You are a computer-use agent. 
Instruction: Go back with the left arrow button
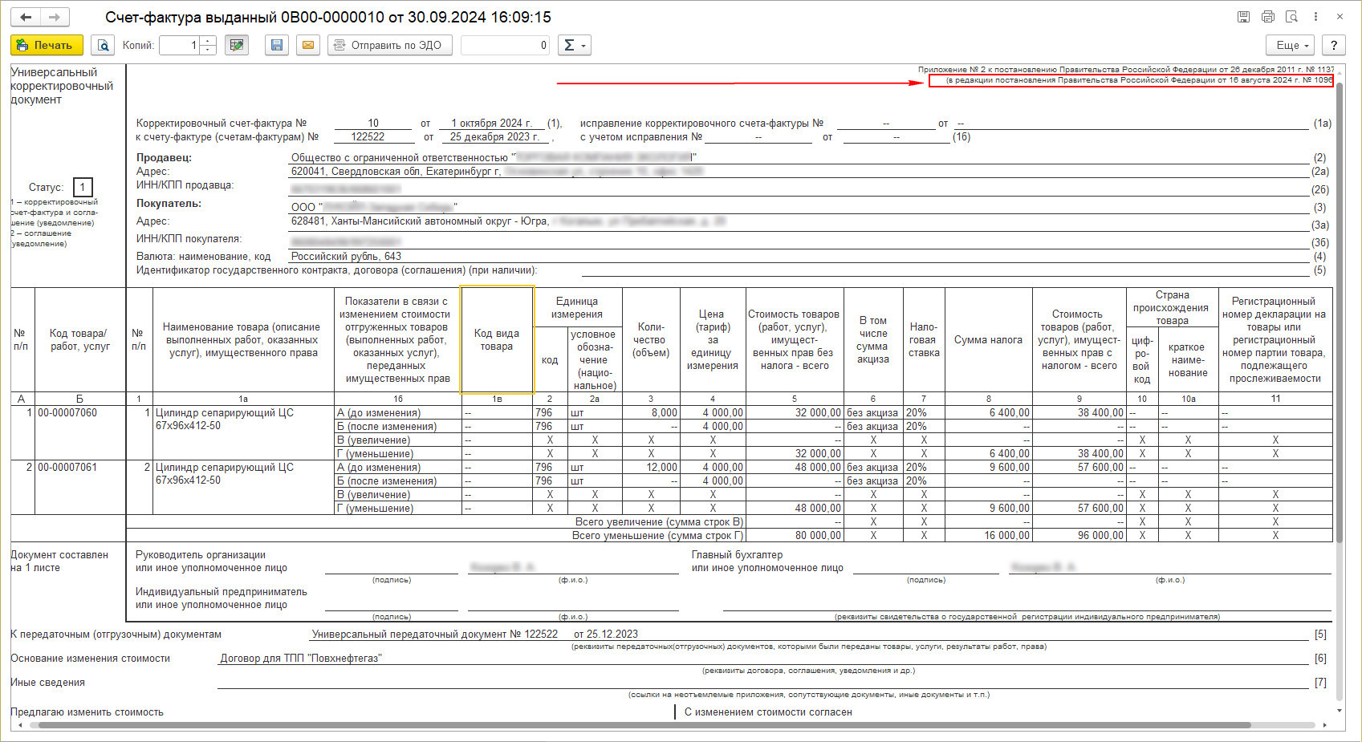click(26, 17)
